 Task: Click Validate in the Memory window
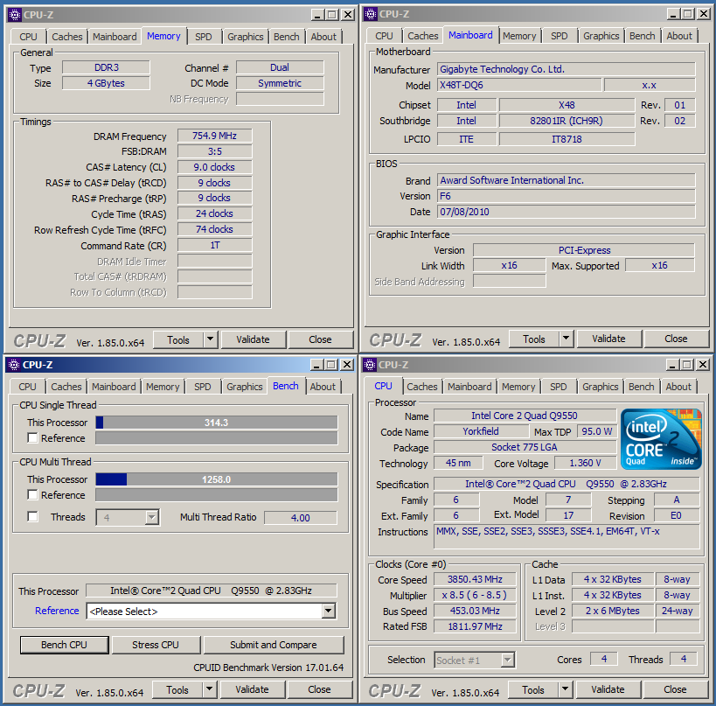253,339
